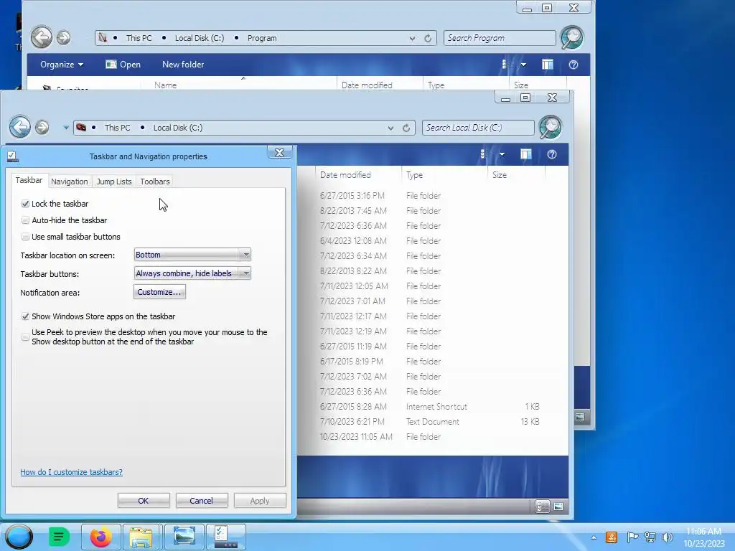This screenshot has height=551, width=735.
Task: Go back in the Program window
Action: [41, 37]
